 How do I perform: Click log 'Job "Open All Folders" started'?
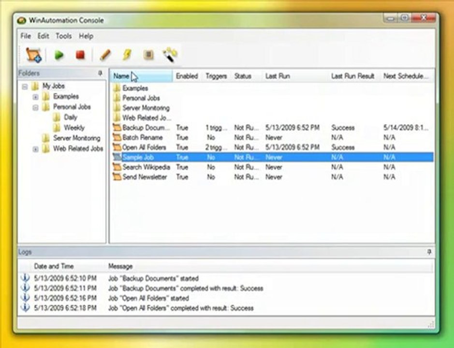148,298
